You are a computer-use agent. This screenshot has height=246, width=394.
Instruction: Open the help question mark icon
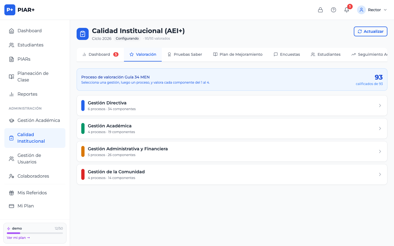tap(334, 10)
